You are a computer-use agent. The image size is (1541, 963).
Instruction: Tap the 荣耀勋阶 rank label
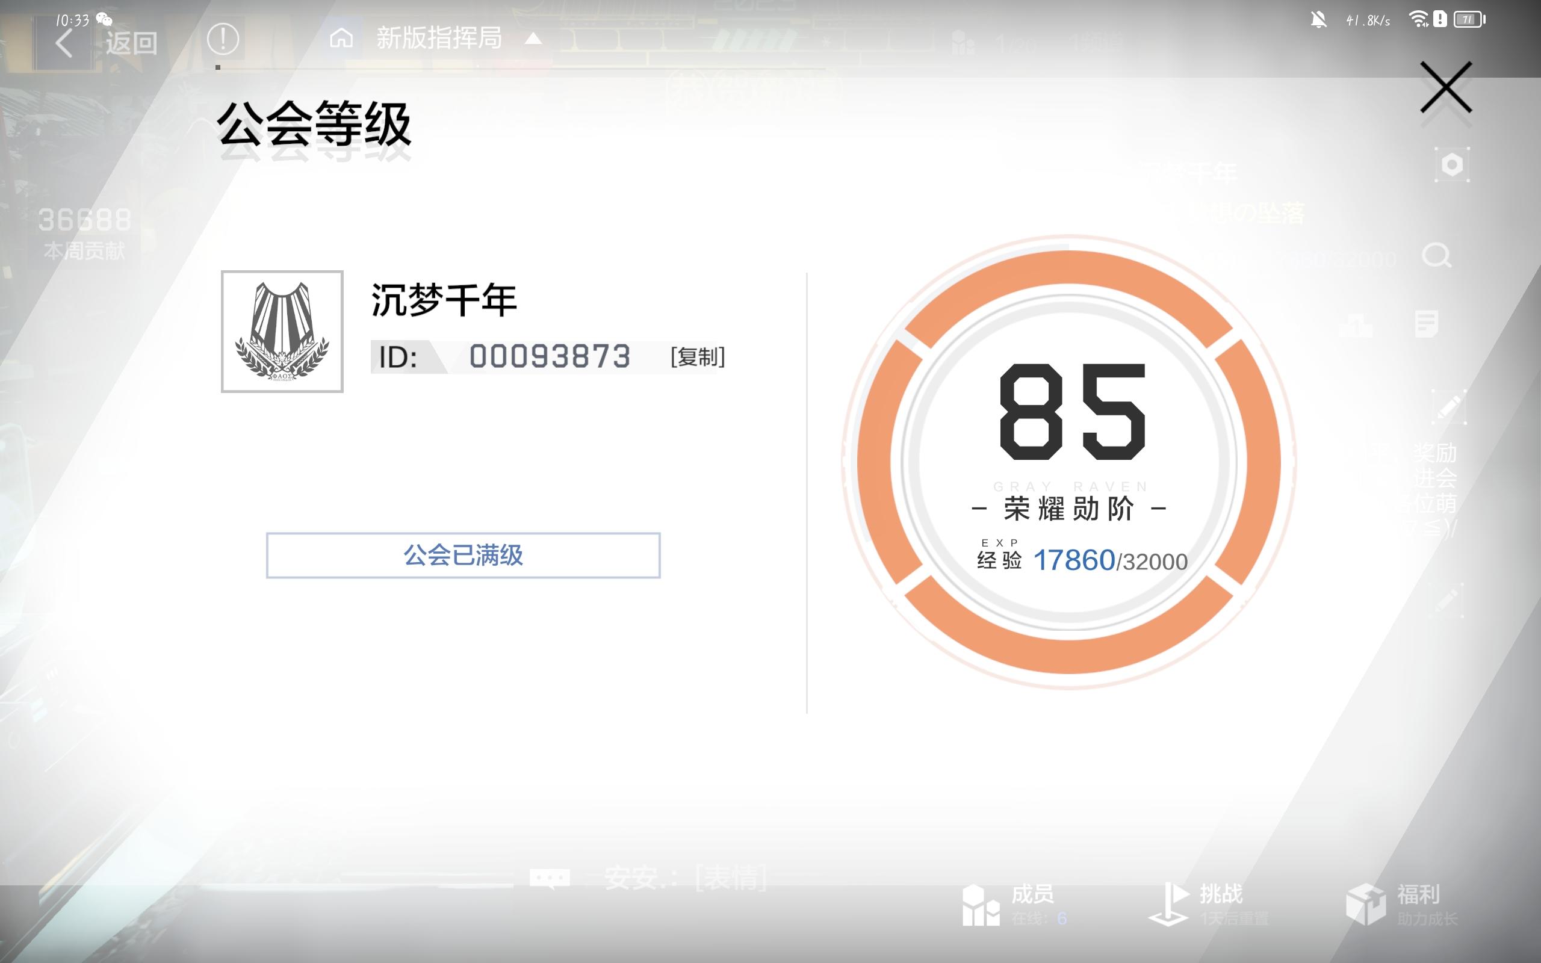[1068, 509]
